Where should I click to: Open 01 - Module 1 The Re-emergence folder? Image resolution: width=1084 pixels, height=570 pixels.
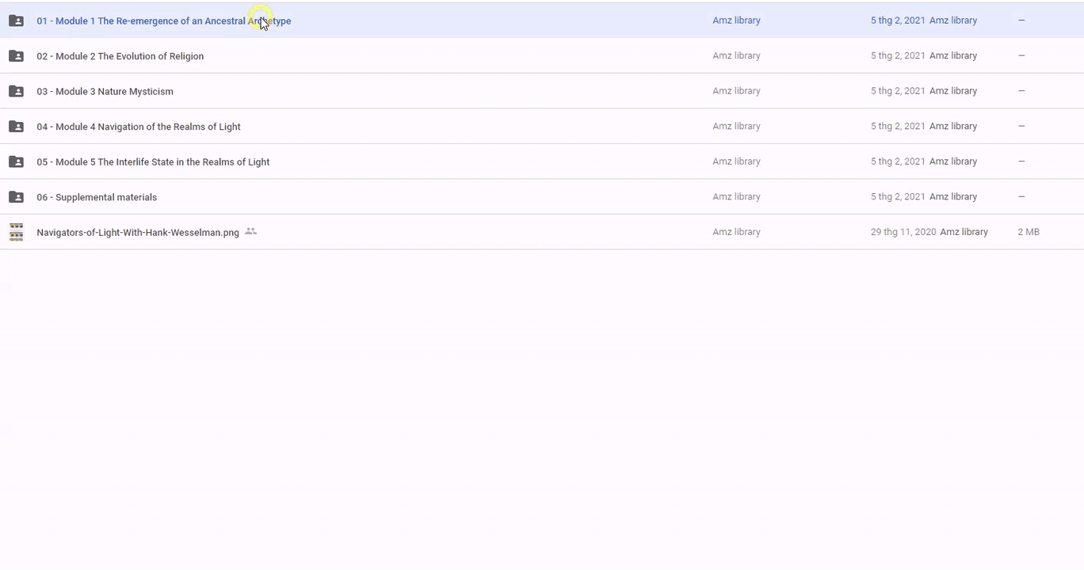pos(163,21)
